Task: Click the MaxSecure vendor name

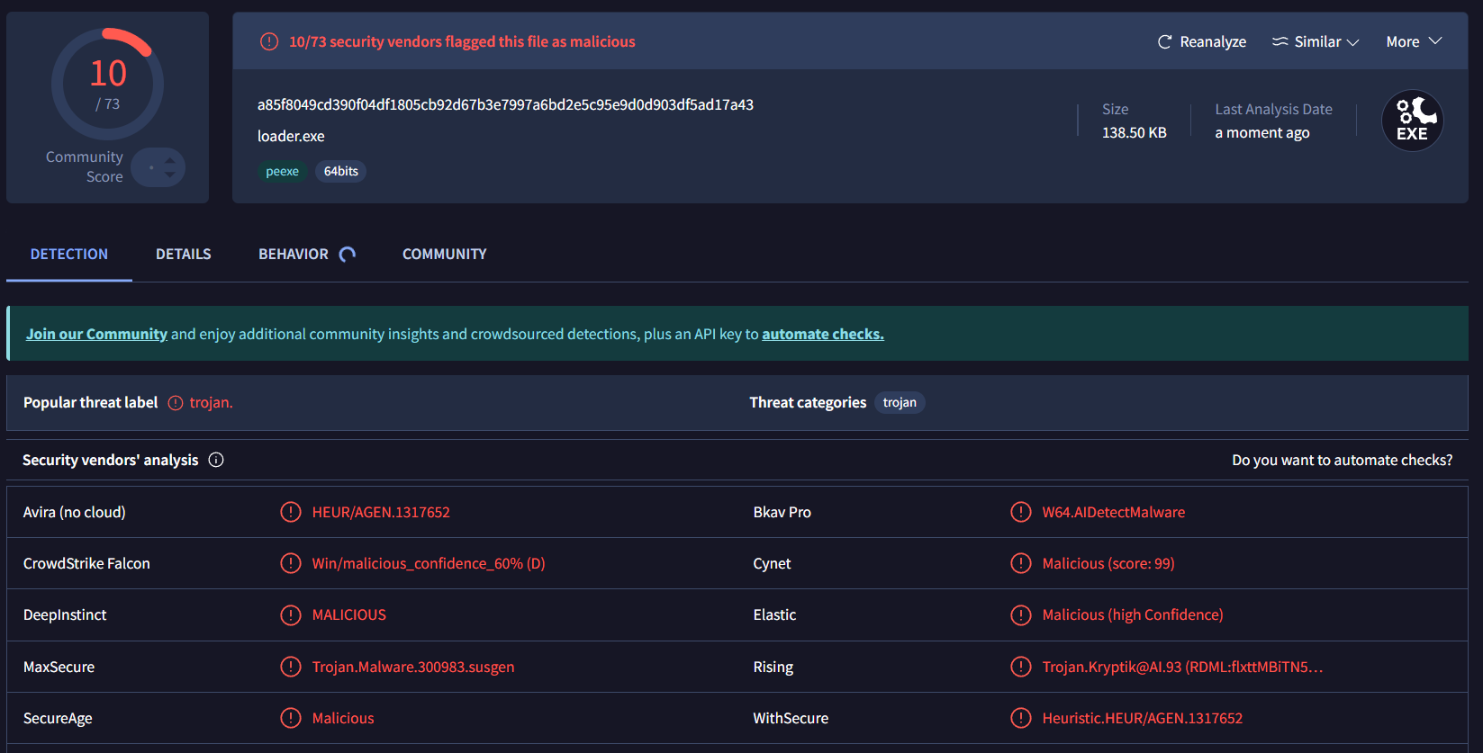Action: click(x=59, y=667)
